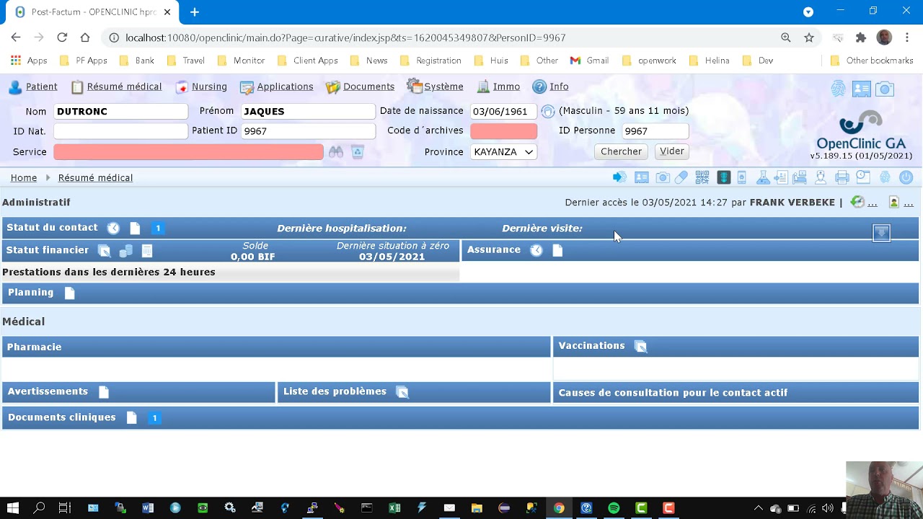Click the stacked-windows icon beside Statut financier
This screenshot has width=923, height=519.
click(105, 251)
